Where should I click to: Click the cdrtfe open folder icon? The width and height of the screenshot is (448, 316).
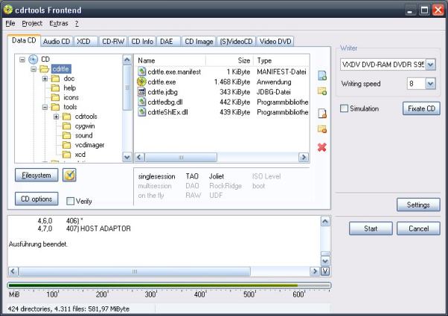pyautogui.click(x=45, y=69)
